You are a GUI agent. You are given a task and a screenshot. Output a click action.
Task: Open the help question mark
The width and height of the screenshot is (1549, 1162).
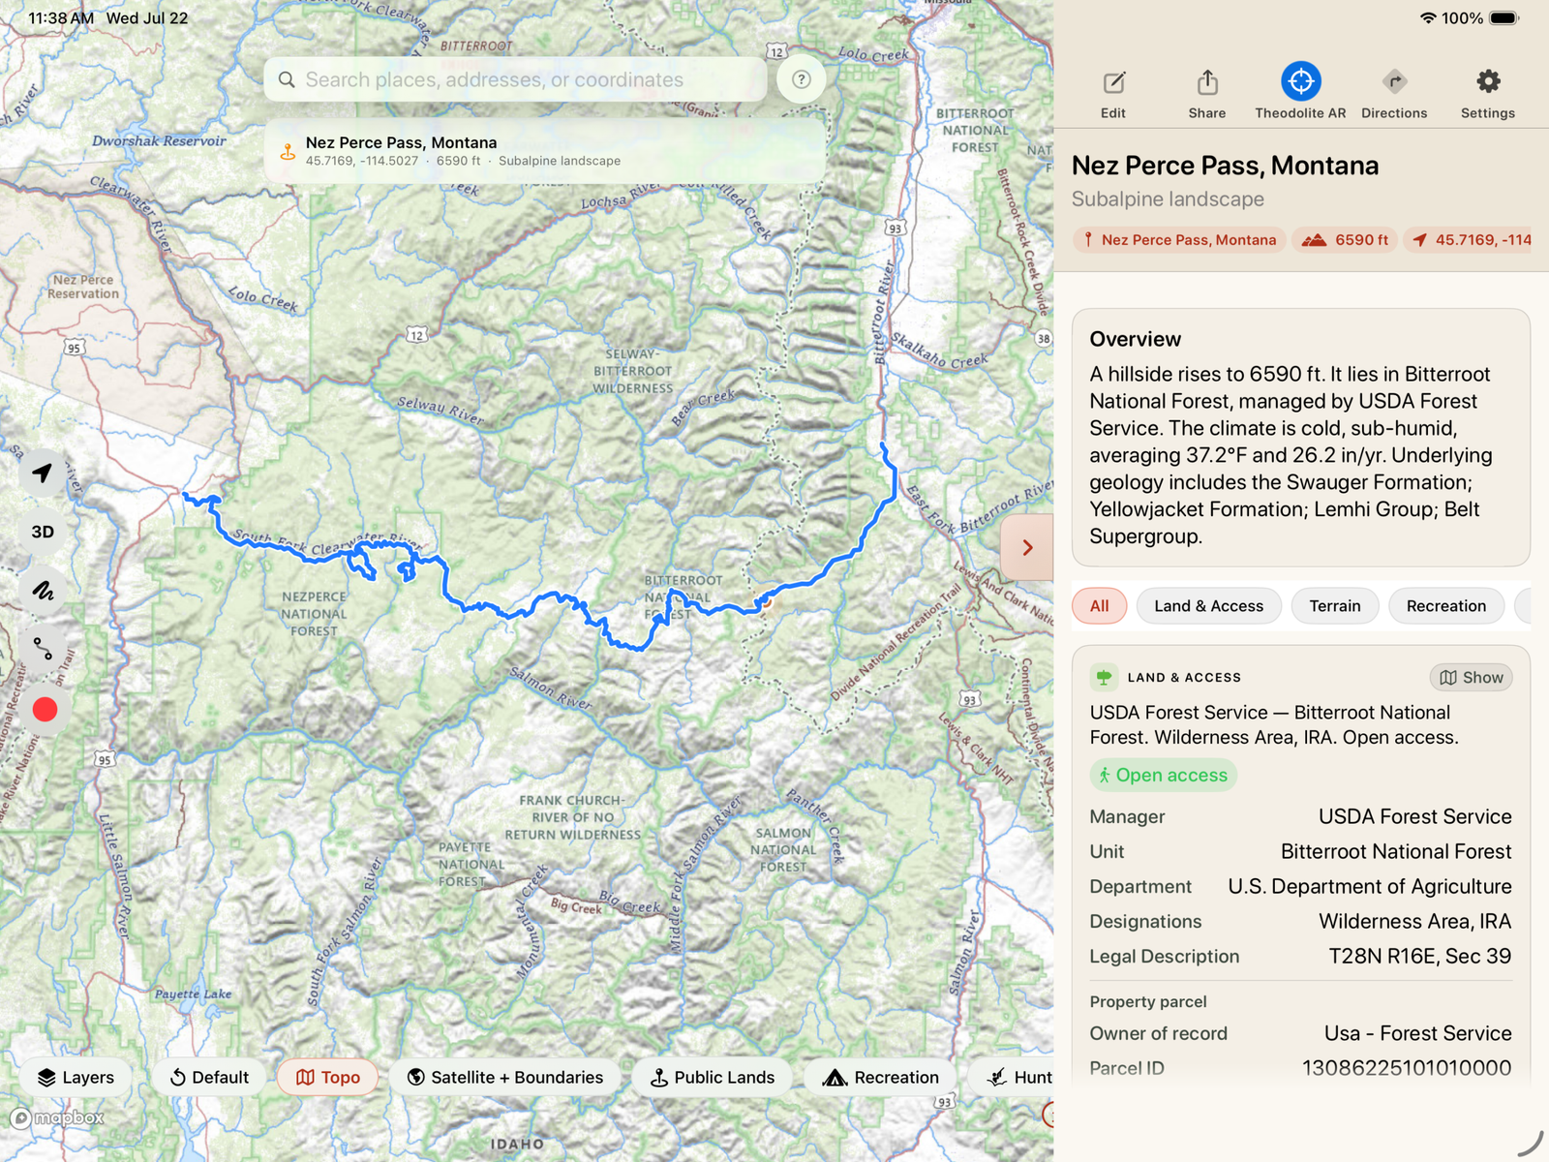point(801,79)
